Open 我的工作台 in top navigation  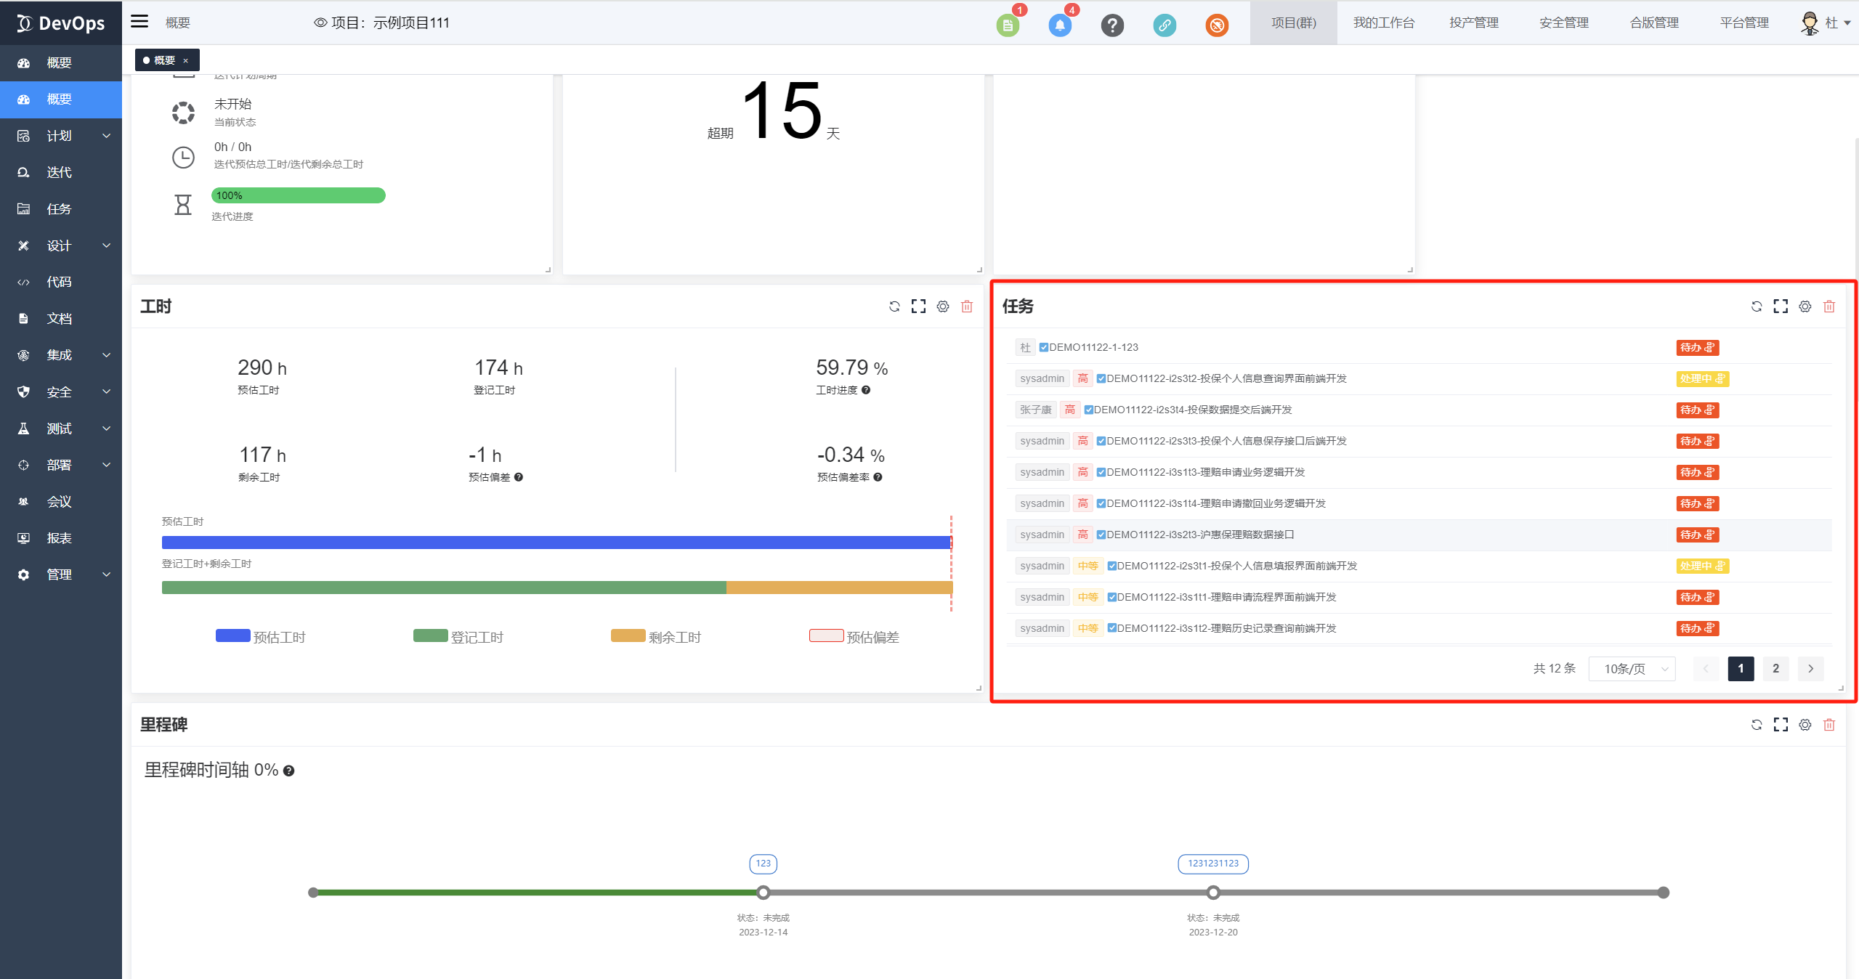point(1383,23)
